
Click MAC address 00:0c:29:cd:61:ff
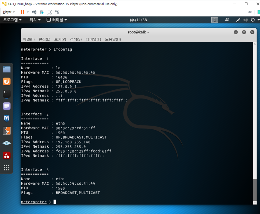[76, 128]
